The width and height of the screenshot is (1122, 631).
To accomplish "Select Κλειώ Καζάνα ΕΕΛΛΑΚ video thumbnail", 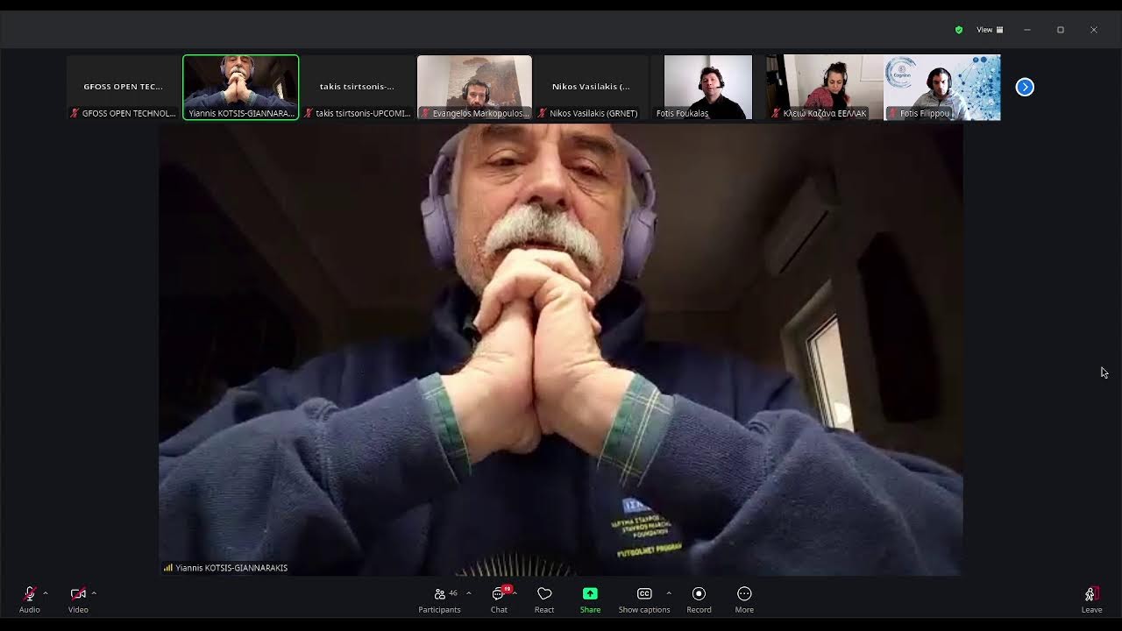I will click(825, 88).
